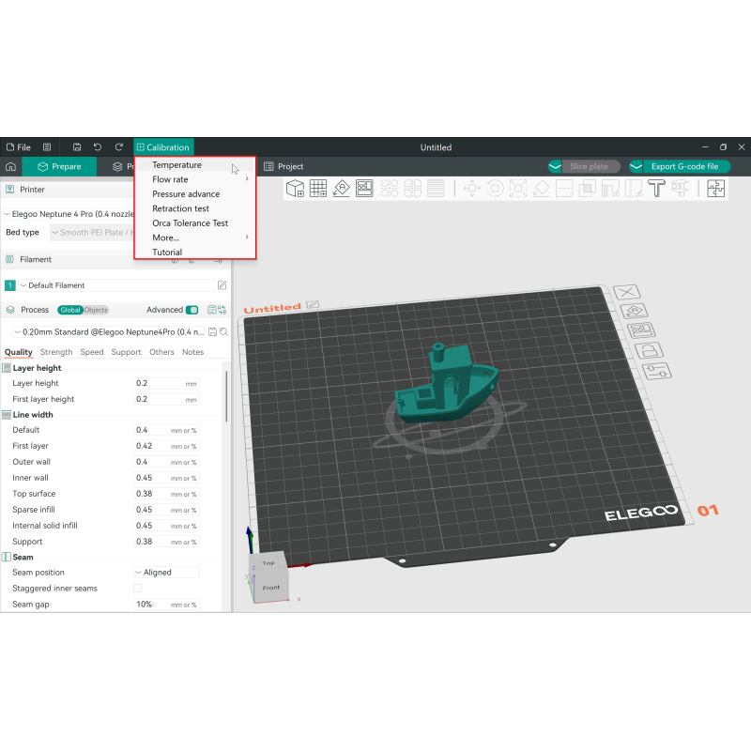Click the Arrange all objects icon
The image size is (751, 751).
coord(364,189)
